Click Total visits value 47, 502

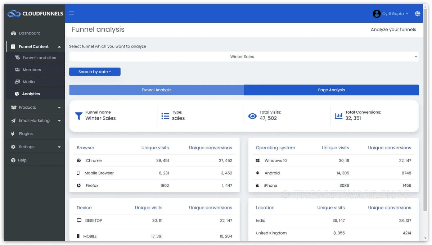click(x=268, y=118)
